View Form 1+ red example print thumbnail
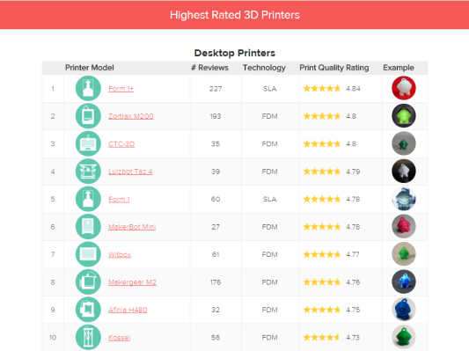 click(x=404, y=88)
